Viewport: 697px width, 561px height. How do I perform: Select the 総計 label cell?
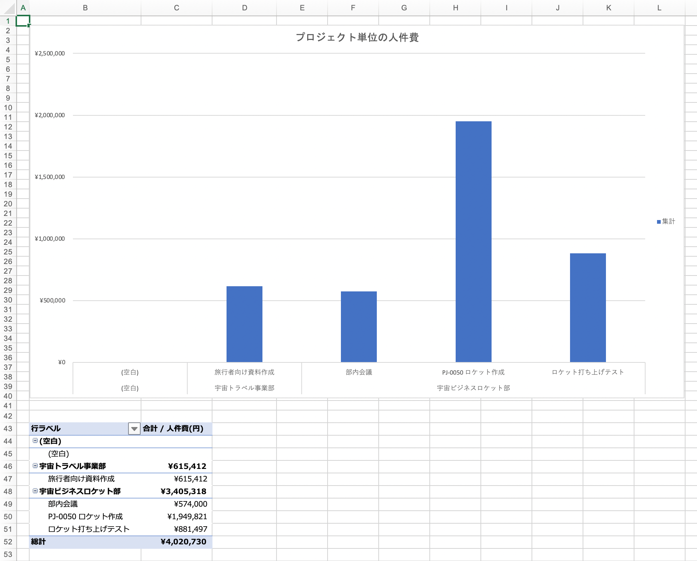click(38, 542)
